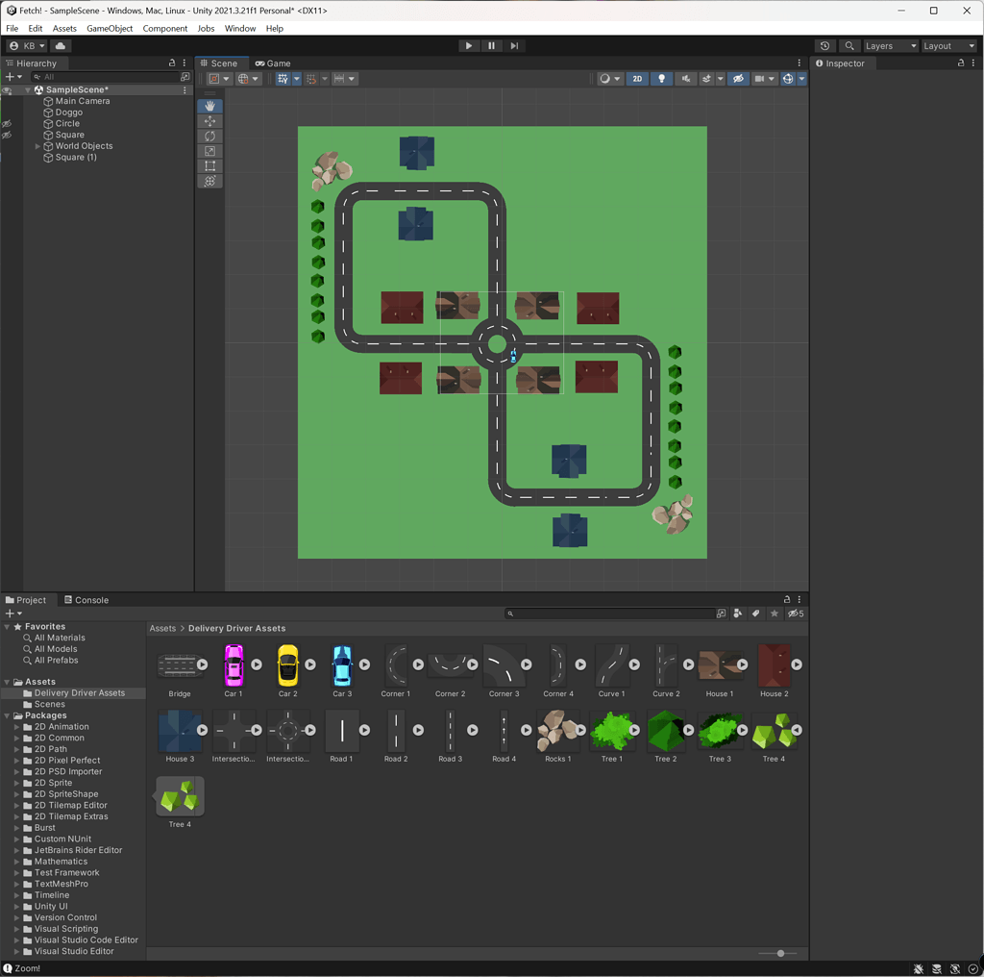Screen dimensions: 984x977
Task: Switch to the Game tab
Action: 273,63
